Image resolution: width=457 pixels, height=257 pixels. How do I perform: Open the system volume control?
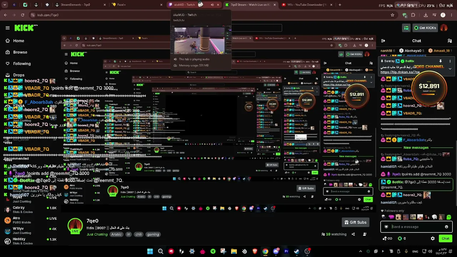pyautogui.click(x=430, y=251)
